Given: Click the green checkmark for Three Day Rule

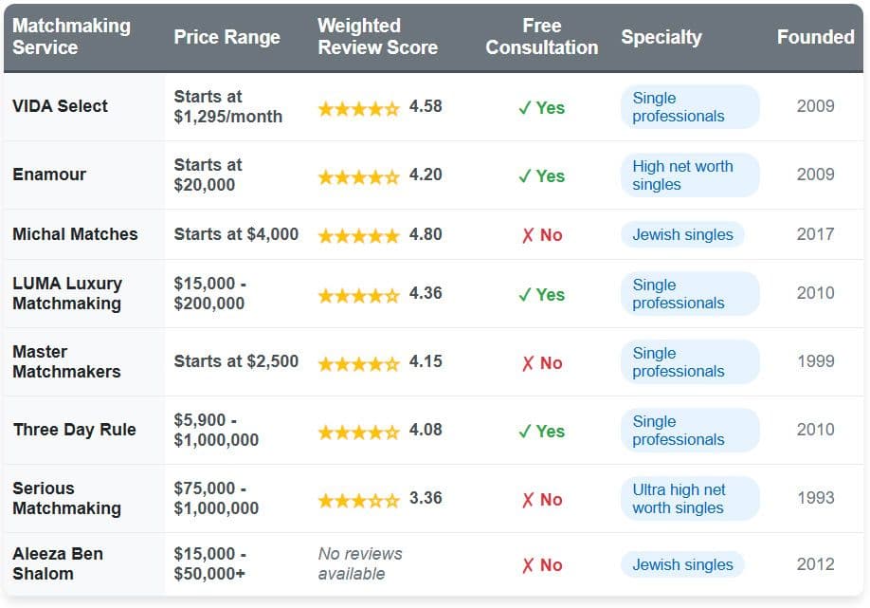Looking at the screenshot, I should [524, 432].
